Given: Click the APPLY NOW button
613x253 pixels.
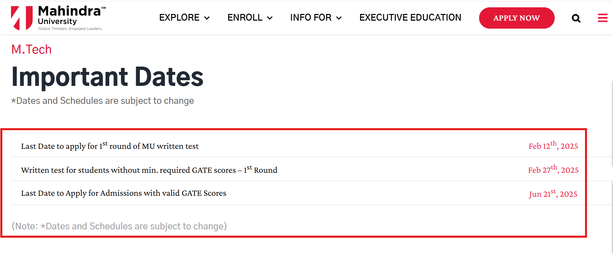Looking at the screenshot, I should [517, 18].
